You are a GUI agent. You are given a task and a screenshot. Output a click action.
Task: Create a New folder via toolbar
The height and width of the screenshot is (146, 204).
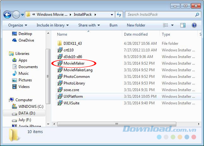pyautogui.click(x=136, y=25)
